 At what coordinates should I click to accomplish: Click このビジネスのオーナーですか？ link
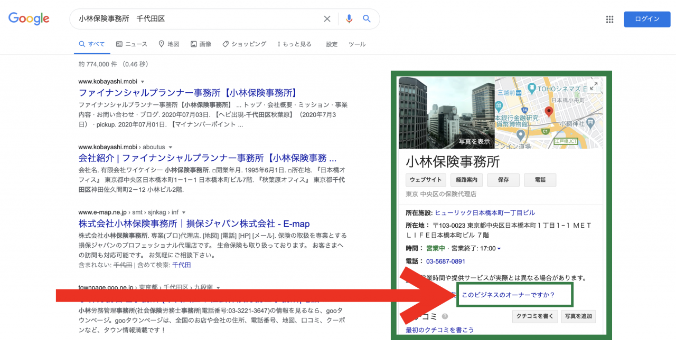pyautogui.click(x=508, y=295)
